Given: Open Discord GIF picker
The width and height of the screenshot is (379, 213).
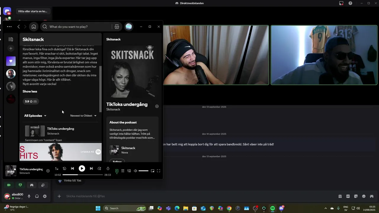Looking at the screenshot, I should (348, 196).
